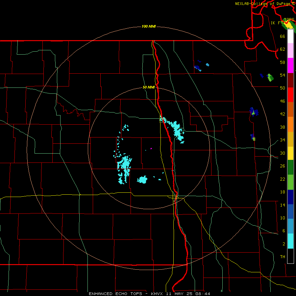Click the legend value '10'
This screenshot has width=296, height=296.
[283, 218]
